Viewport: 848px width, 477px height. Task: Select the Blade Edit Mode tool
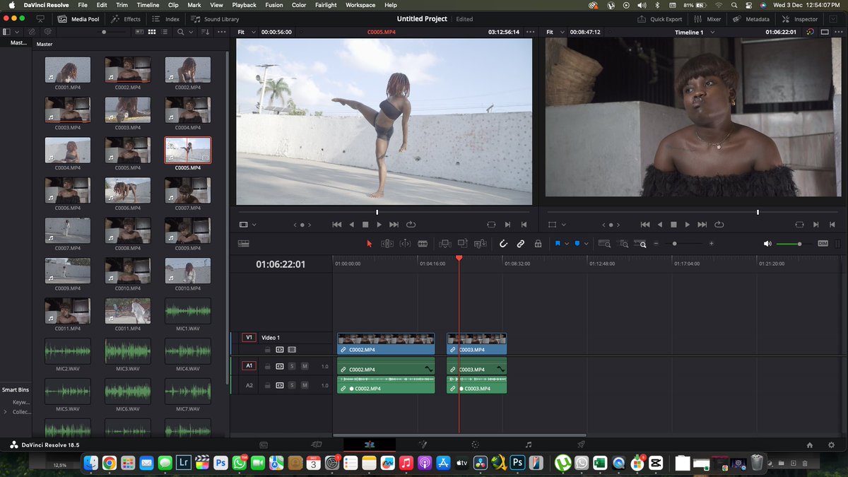tap(423, 244)
